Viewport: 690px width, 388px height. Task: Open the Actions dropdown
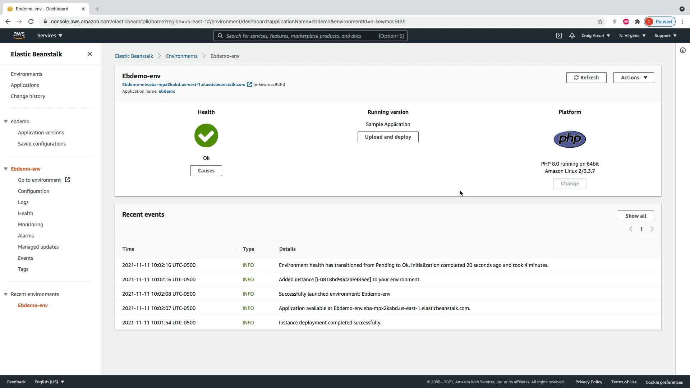633,78
